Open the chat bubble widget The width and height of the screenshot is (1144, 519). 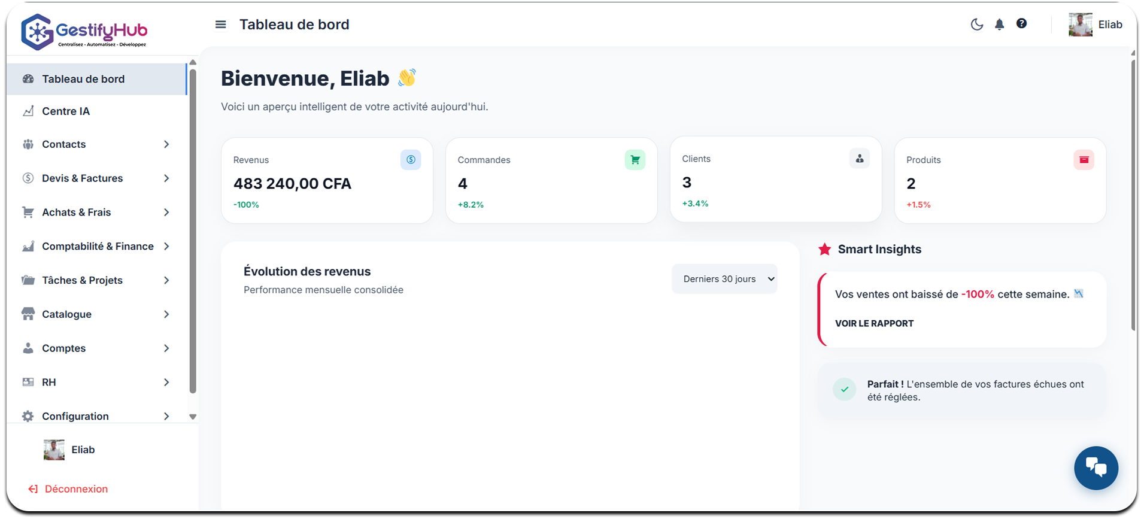pyautogui.click(x=1096, y=468)
